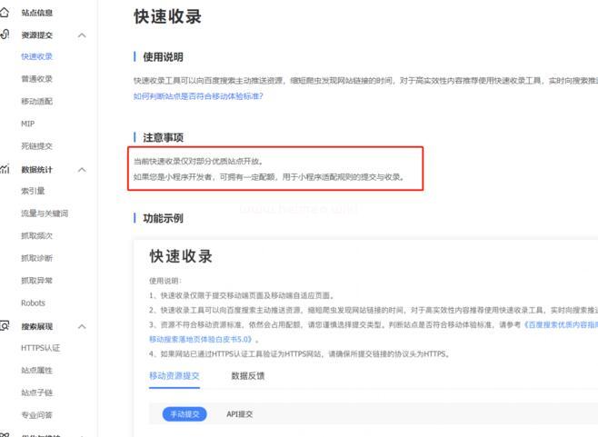Collapse the 数据统计 section chevron
Image resolution: width=598 pixels, height=437 pixels.
(82, 169)
